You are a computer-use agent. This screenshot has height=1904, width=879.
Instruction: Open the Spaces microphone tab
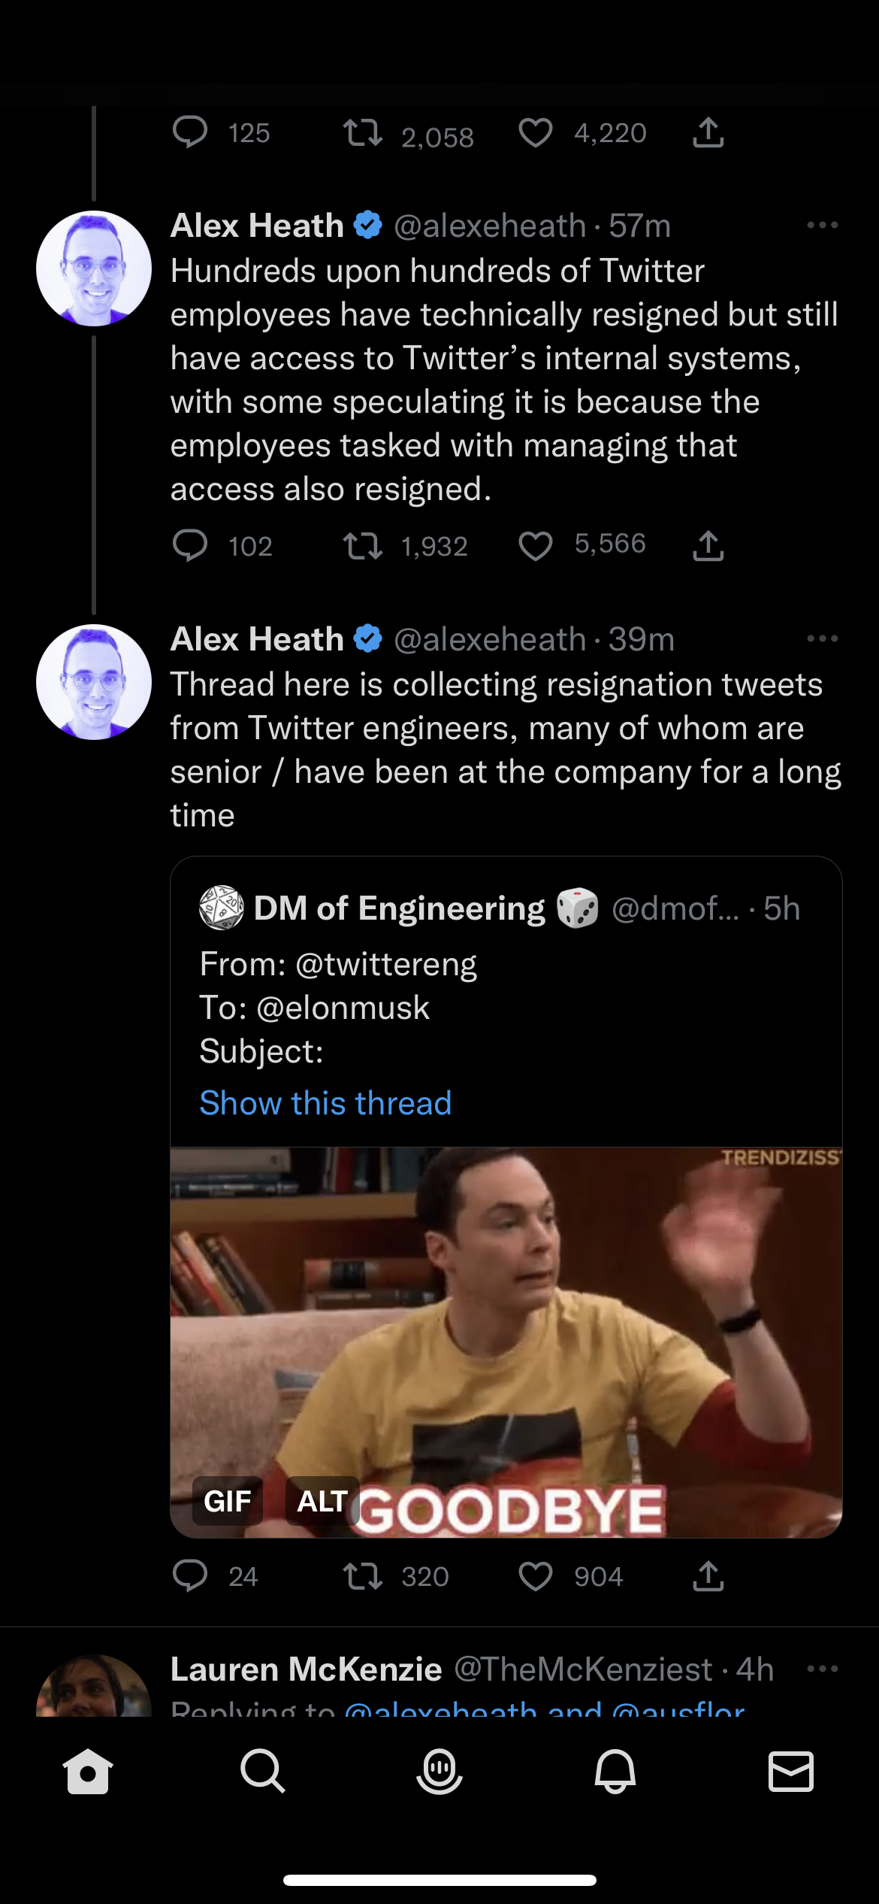439,1772
